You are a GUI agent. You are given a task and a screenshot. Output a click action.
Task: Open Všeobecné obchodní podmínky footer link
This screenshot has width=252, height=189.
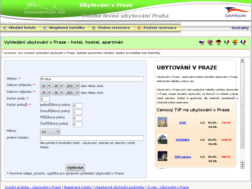(x=119, y=187)
